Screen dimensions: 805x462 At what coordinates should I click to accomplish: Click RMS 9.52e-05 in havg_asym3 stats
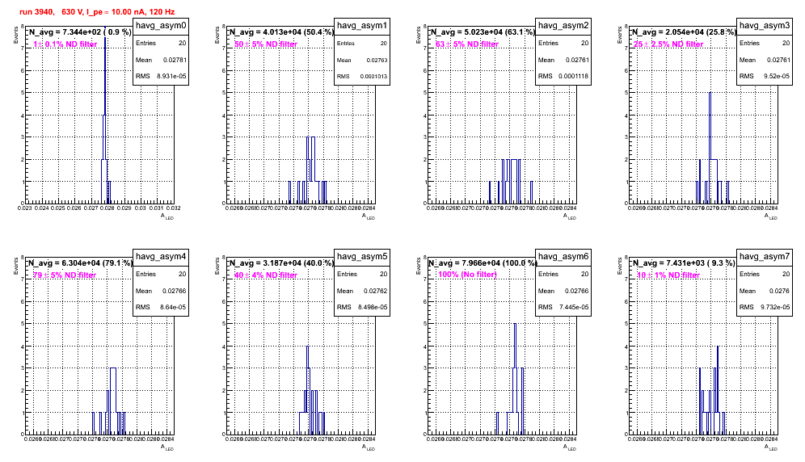765,77
